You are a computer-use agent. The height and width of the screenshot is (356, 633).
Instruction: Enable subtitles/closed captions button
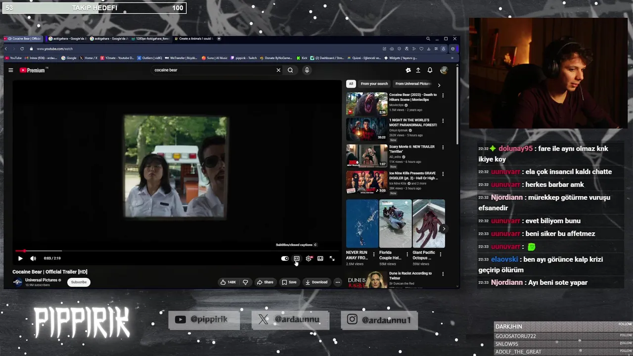pyautogui.click(x=297, y=258)
